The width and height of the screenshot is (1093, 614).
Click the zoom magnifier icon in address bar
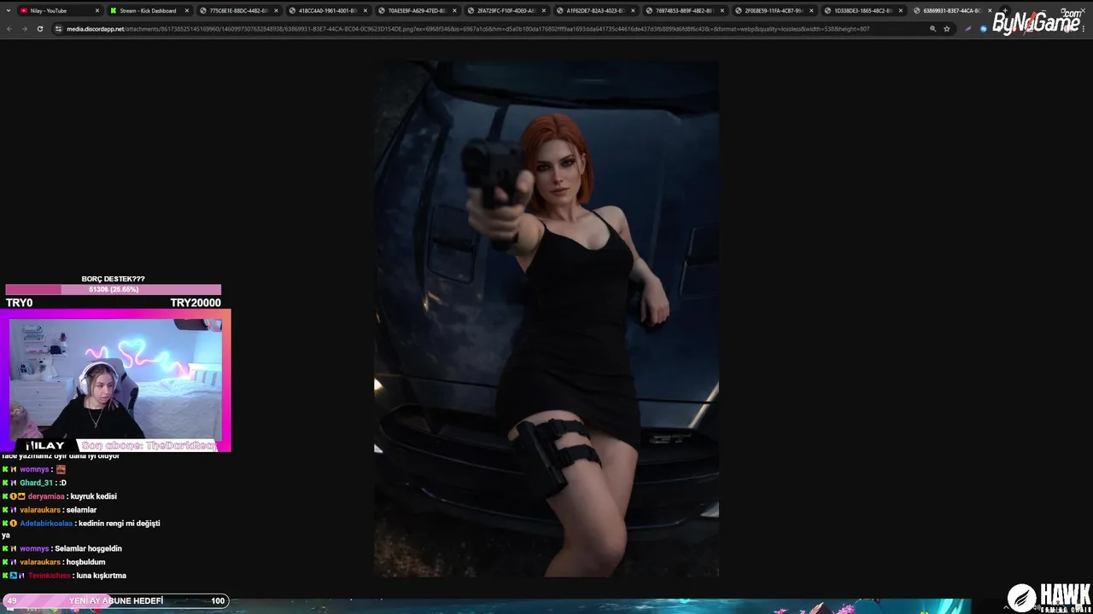932,28
